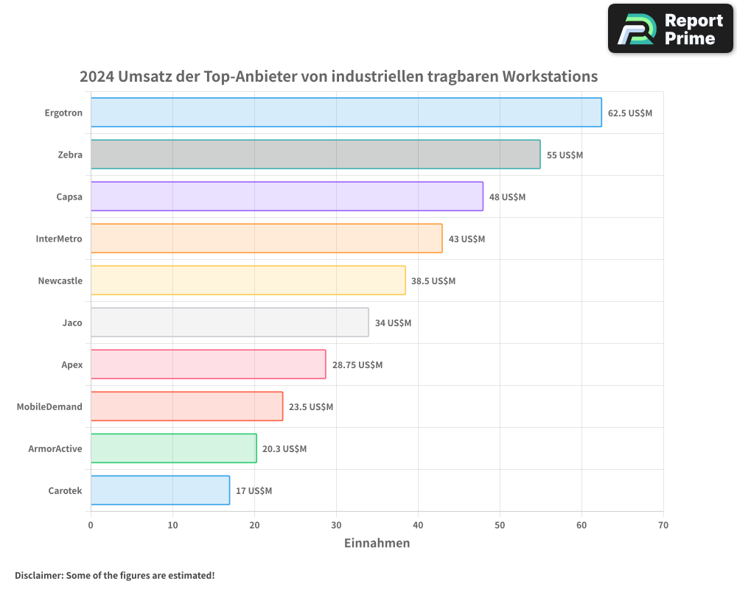Click the Einnahmen axis title
The width and height of the screenshot is (737, 589).
(x=377, y=543)
